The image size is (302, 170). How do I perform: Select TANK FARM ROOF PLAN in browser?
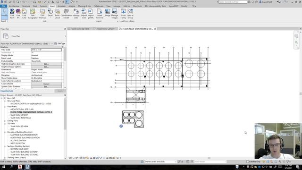point(21,118)
